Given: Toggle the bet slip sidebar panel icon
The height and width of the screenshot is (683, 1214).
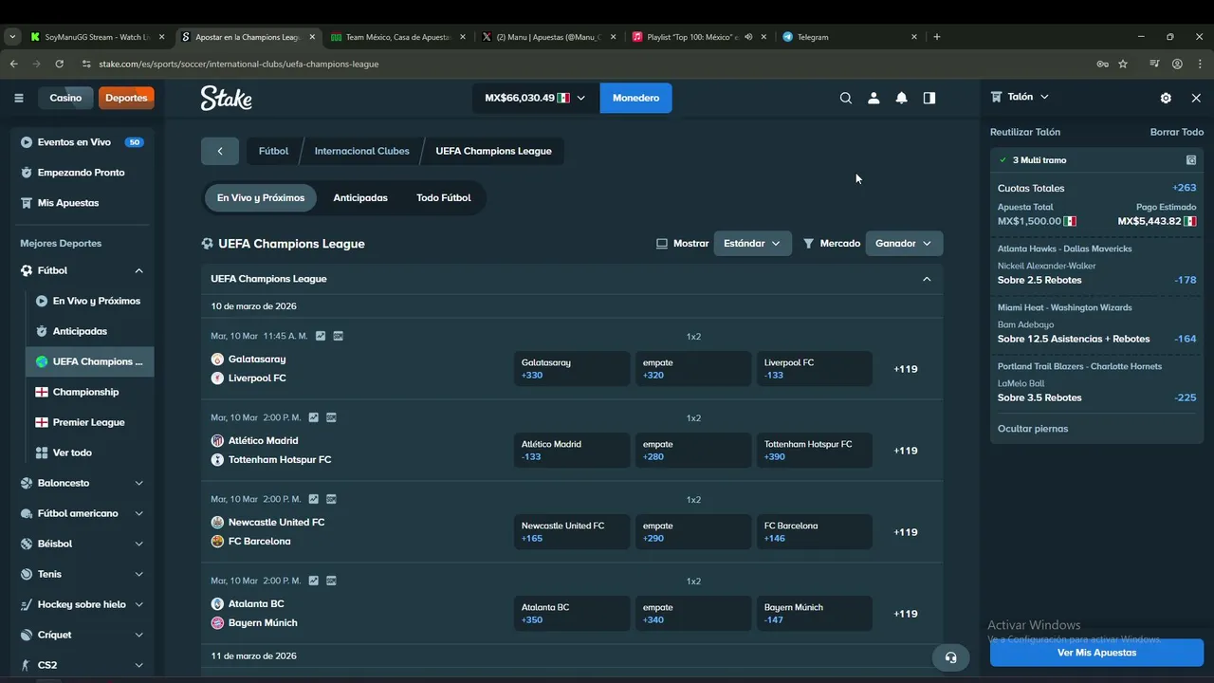Looking at the screenshot, I should pyautogui.click(x=929, y=98).
